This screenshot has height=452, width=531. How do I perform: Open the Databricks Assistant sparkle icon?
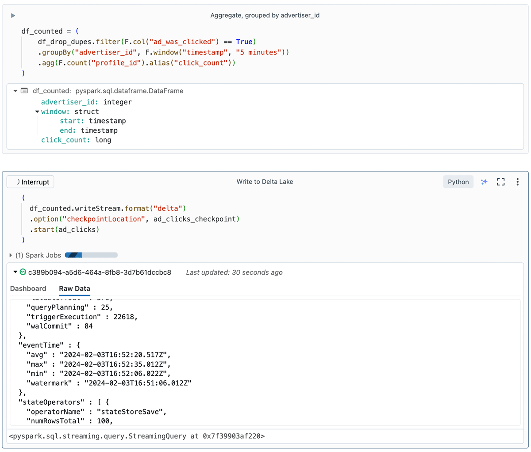(484, 182)
